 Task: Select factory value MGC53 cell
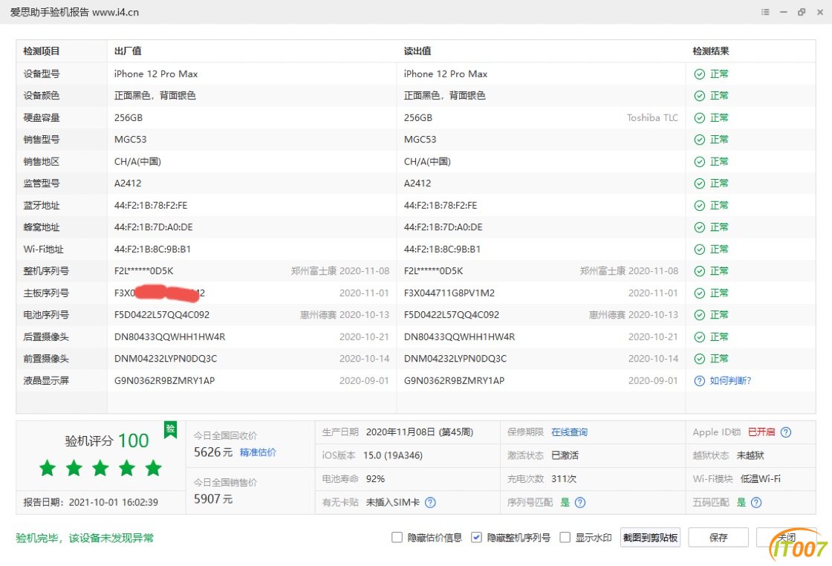(x=131, y=140)
